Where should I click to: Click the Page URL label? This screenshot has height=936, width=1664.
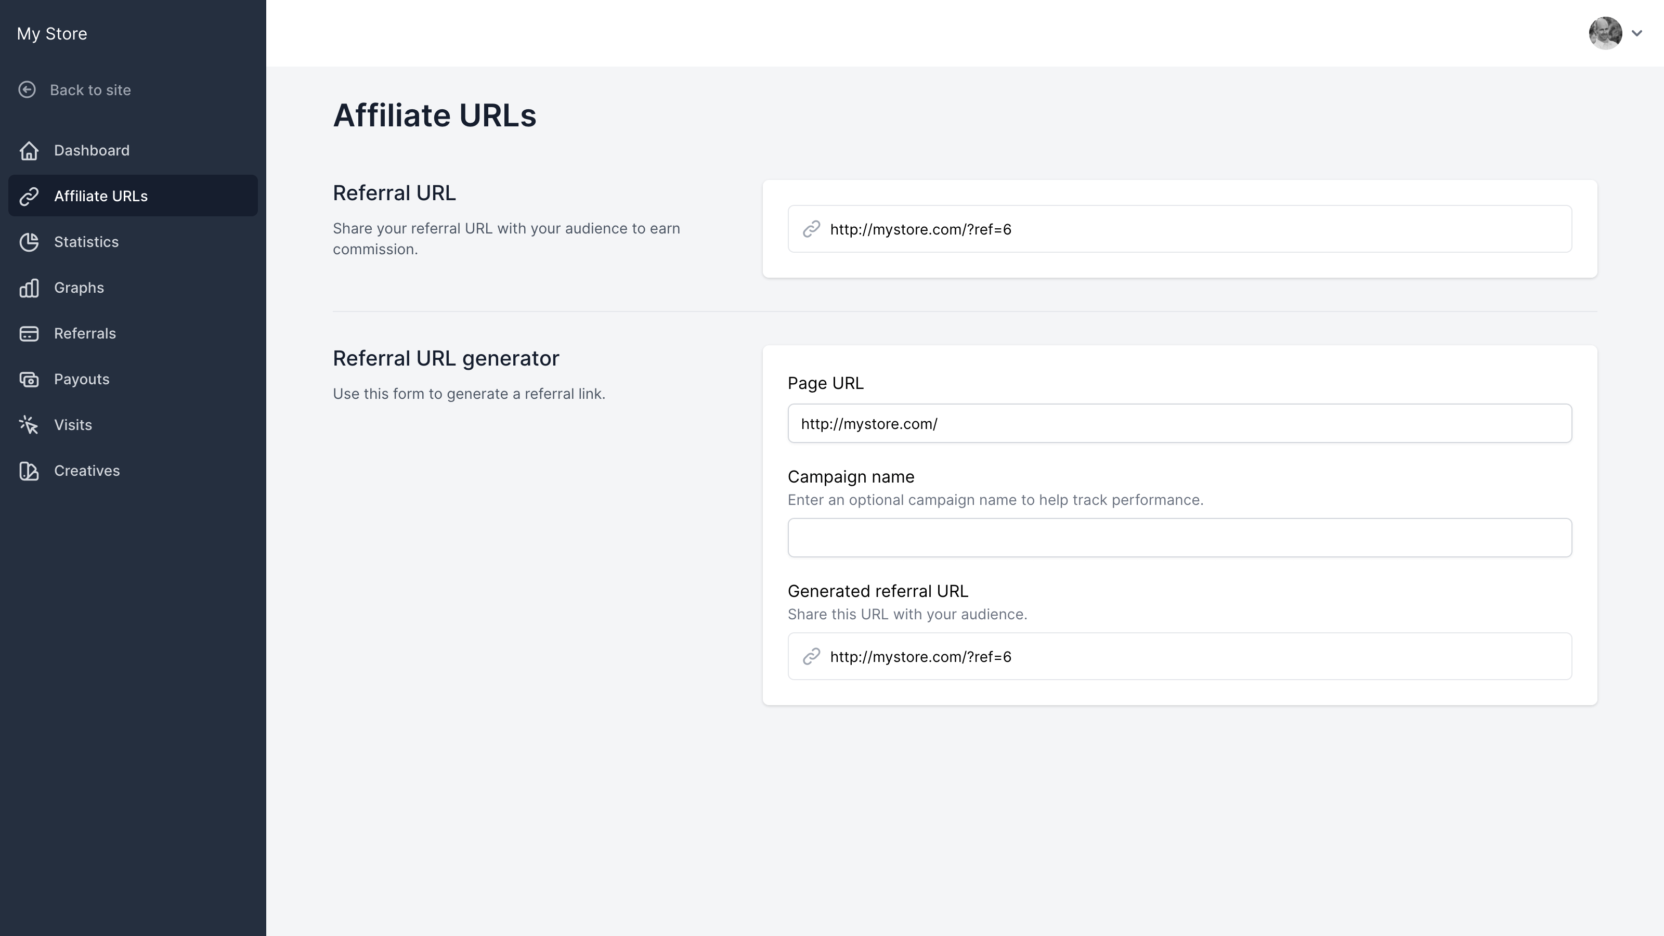pos(826,384)
